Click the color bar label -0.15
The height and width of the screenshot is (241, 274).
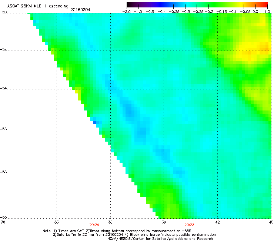pos(221,12)
